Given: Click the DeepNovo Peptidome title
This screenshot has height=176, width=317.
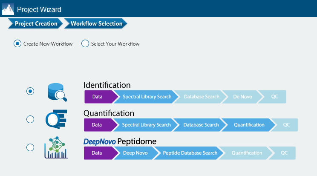Looking at the screenshot, I should click(120, 141).
